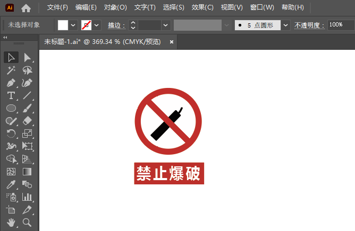Open the 效果(C) menu

pyautogui.click(x=202, y=7)
